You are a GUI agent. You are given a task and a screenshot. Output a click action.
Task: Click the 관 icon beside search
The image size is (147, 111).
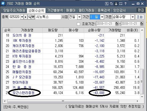point(33,17)
